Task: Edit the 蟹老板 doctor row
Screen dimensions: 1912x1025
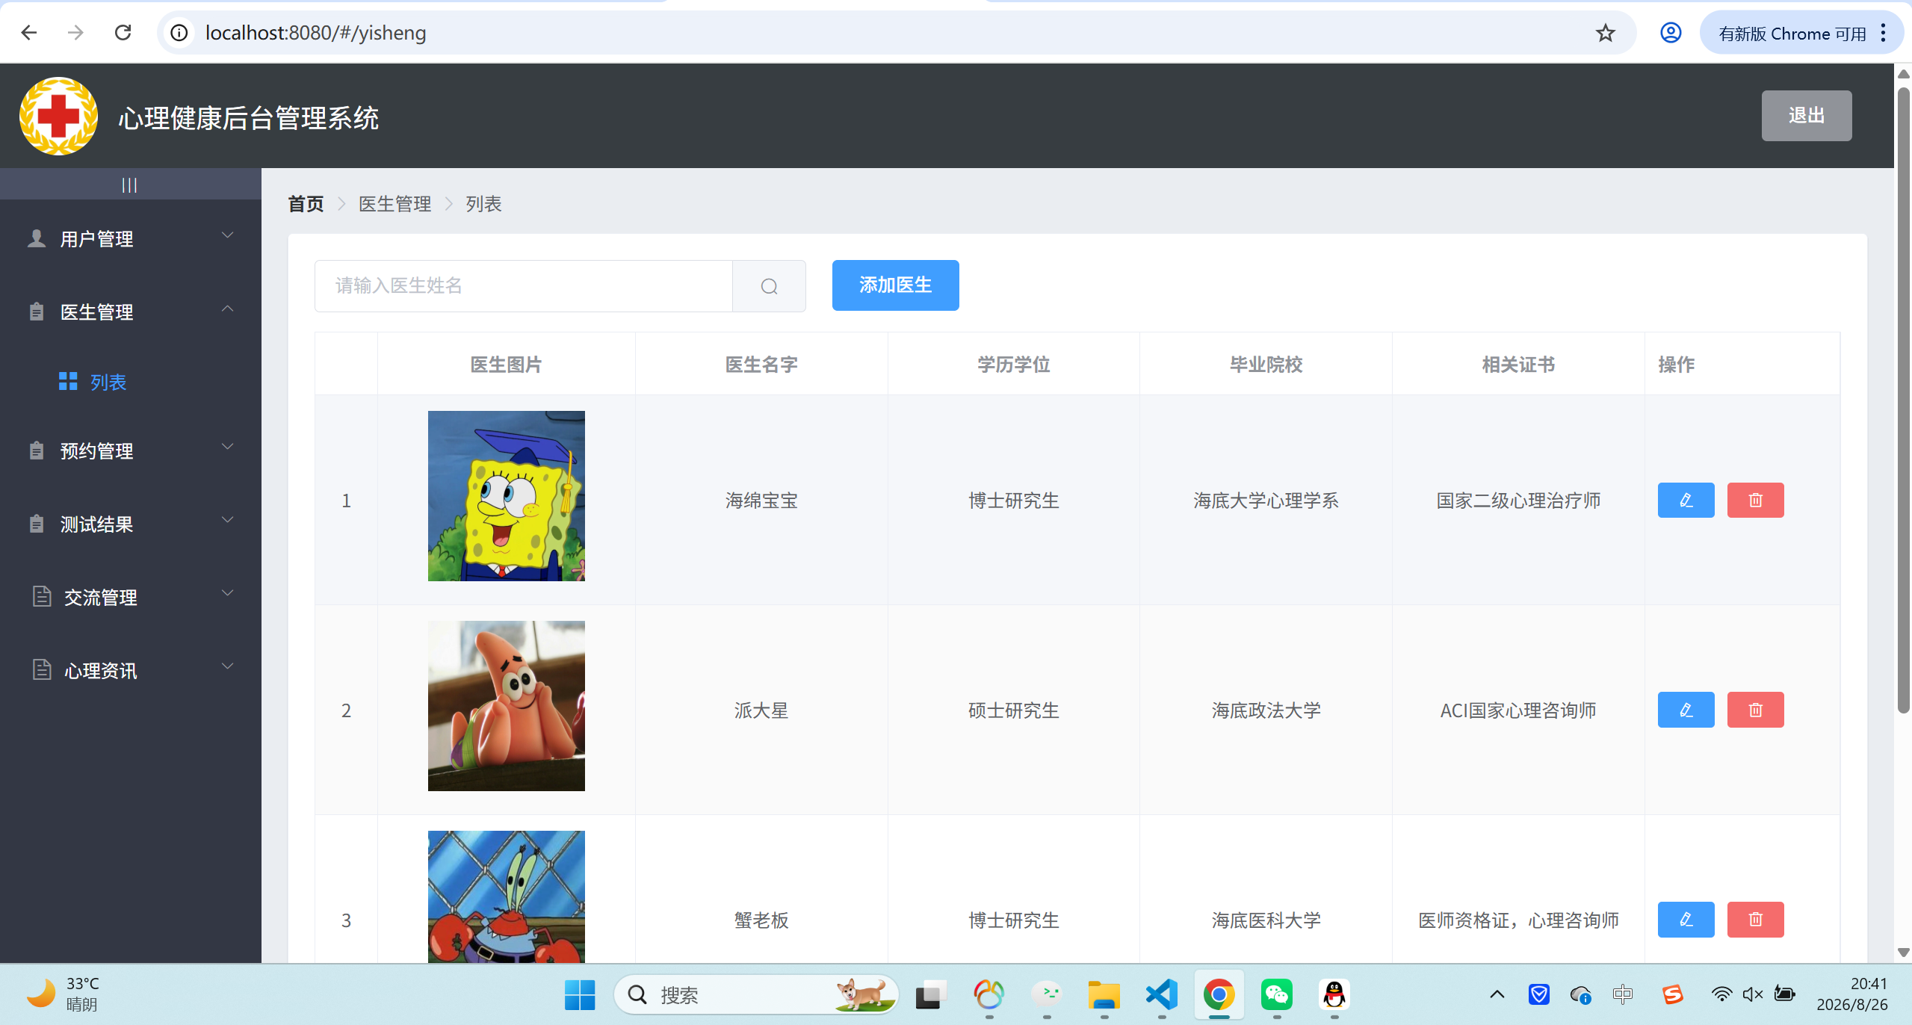Action: 1686,920
